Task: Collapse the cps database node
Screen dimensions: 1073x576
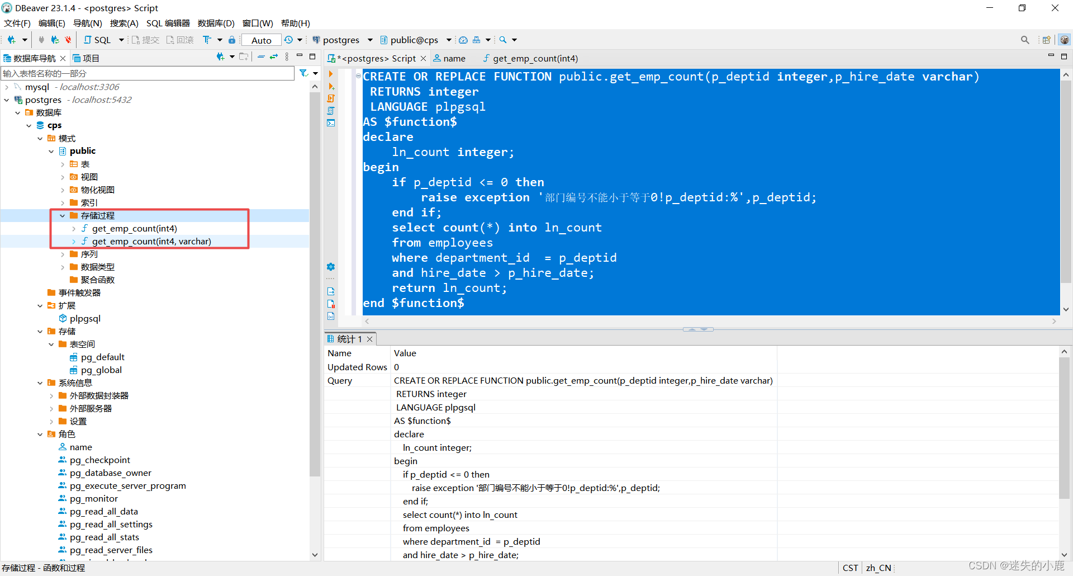Action: click(x=29, y=125)
